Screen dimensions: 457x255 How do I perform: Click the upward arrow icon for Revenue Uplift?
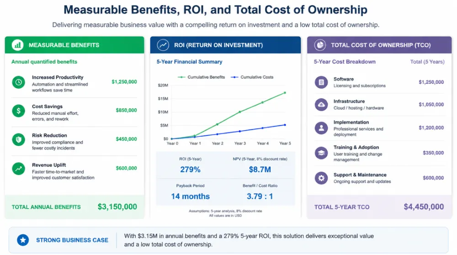click(18, 169)
